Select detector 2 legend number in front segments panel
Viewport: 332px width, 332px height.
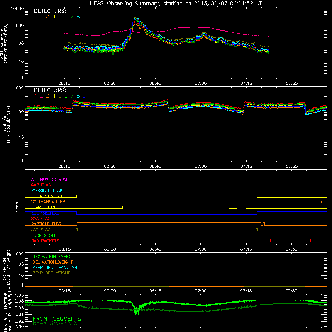click(x=42, y=17)
